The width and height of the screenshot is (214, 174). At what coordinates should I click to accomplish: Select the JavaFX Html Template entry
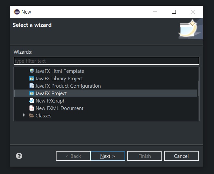click(59, 71)
